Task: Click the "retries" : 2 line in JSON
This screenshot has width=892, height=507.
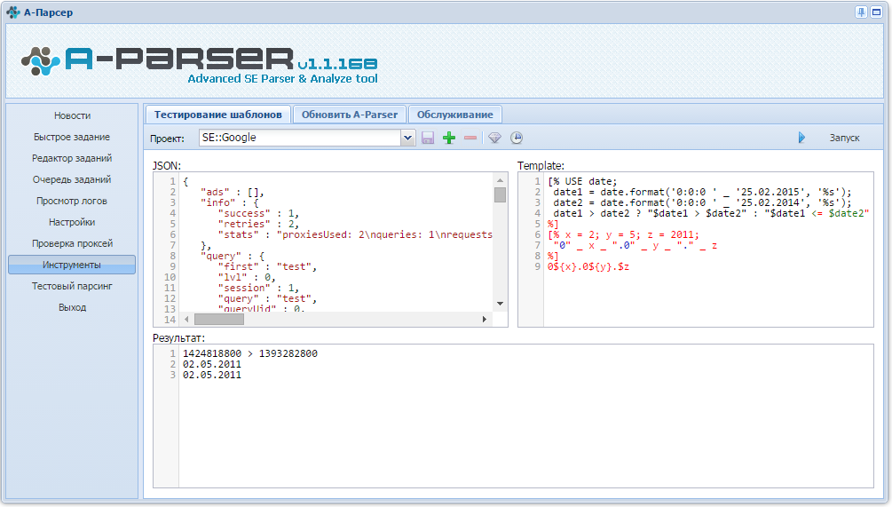Action: 259,224
